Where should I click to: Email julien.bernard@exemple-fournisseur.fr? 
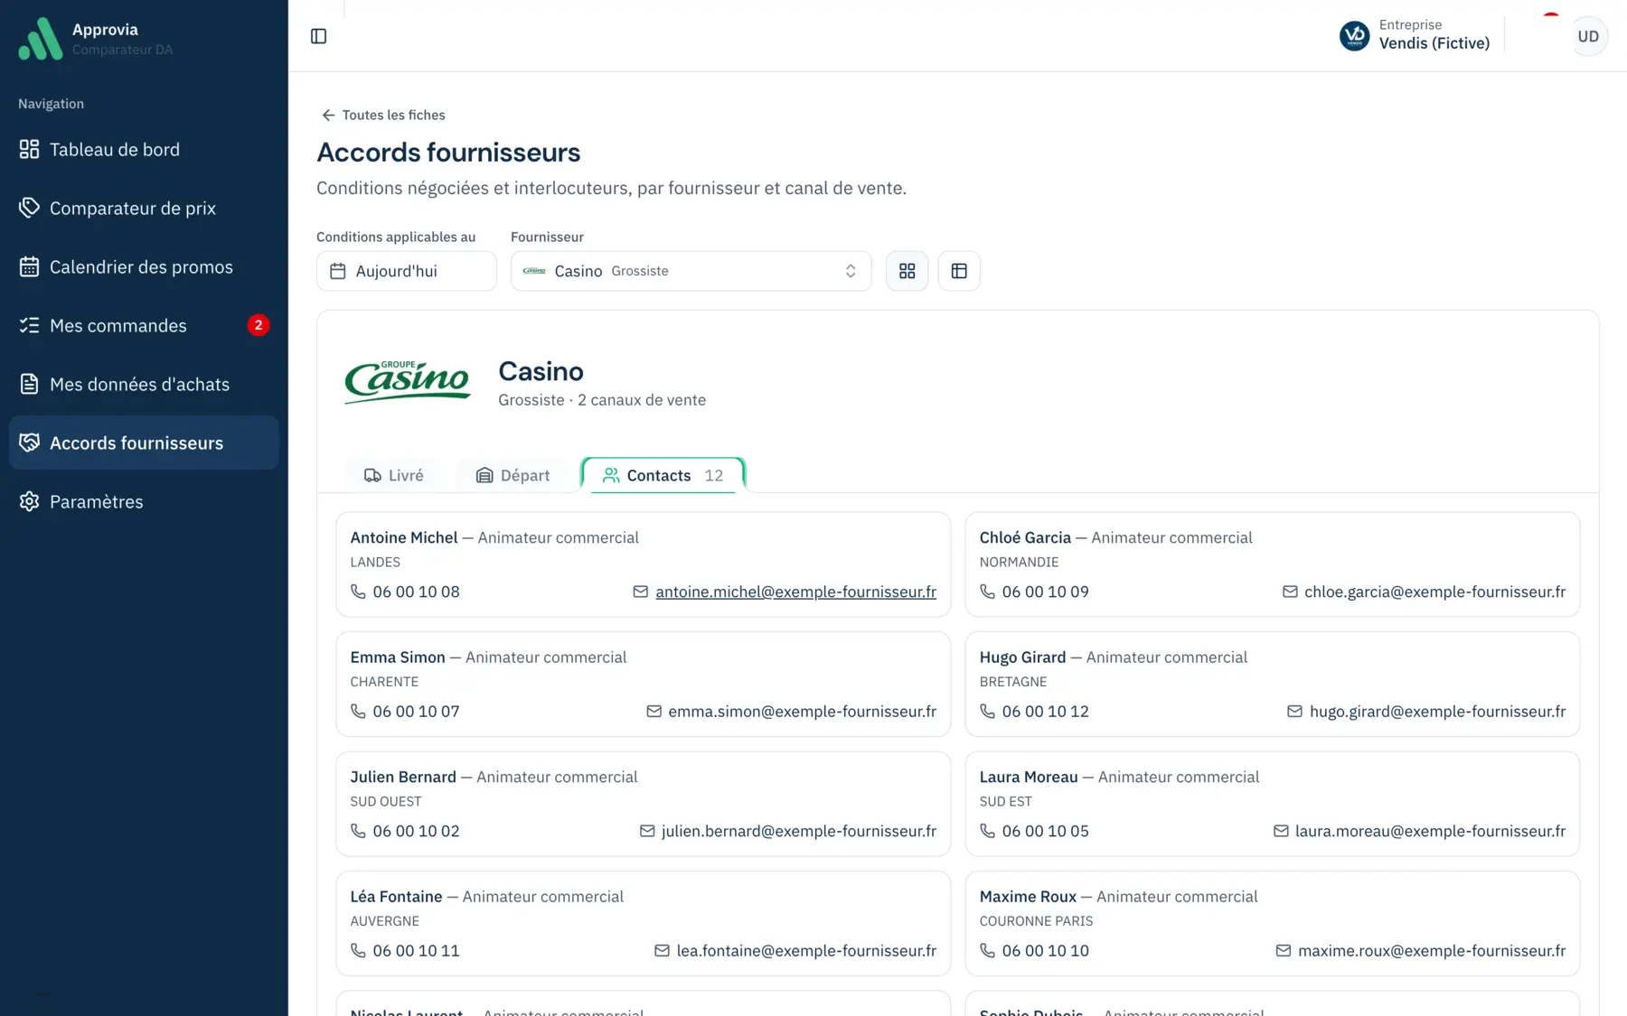[x=798, y=831]
